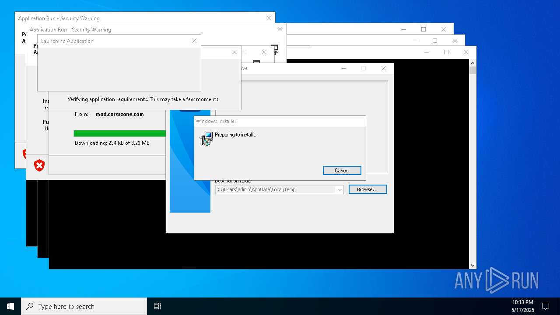This screenshot has width=560, height=315.
Task: Click the mod.corsazone.com source text
Action: 120,114
